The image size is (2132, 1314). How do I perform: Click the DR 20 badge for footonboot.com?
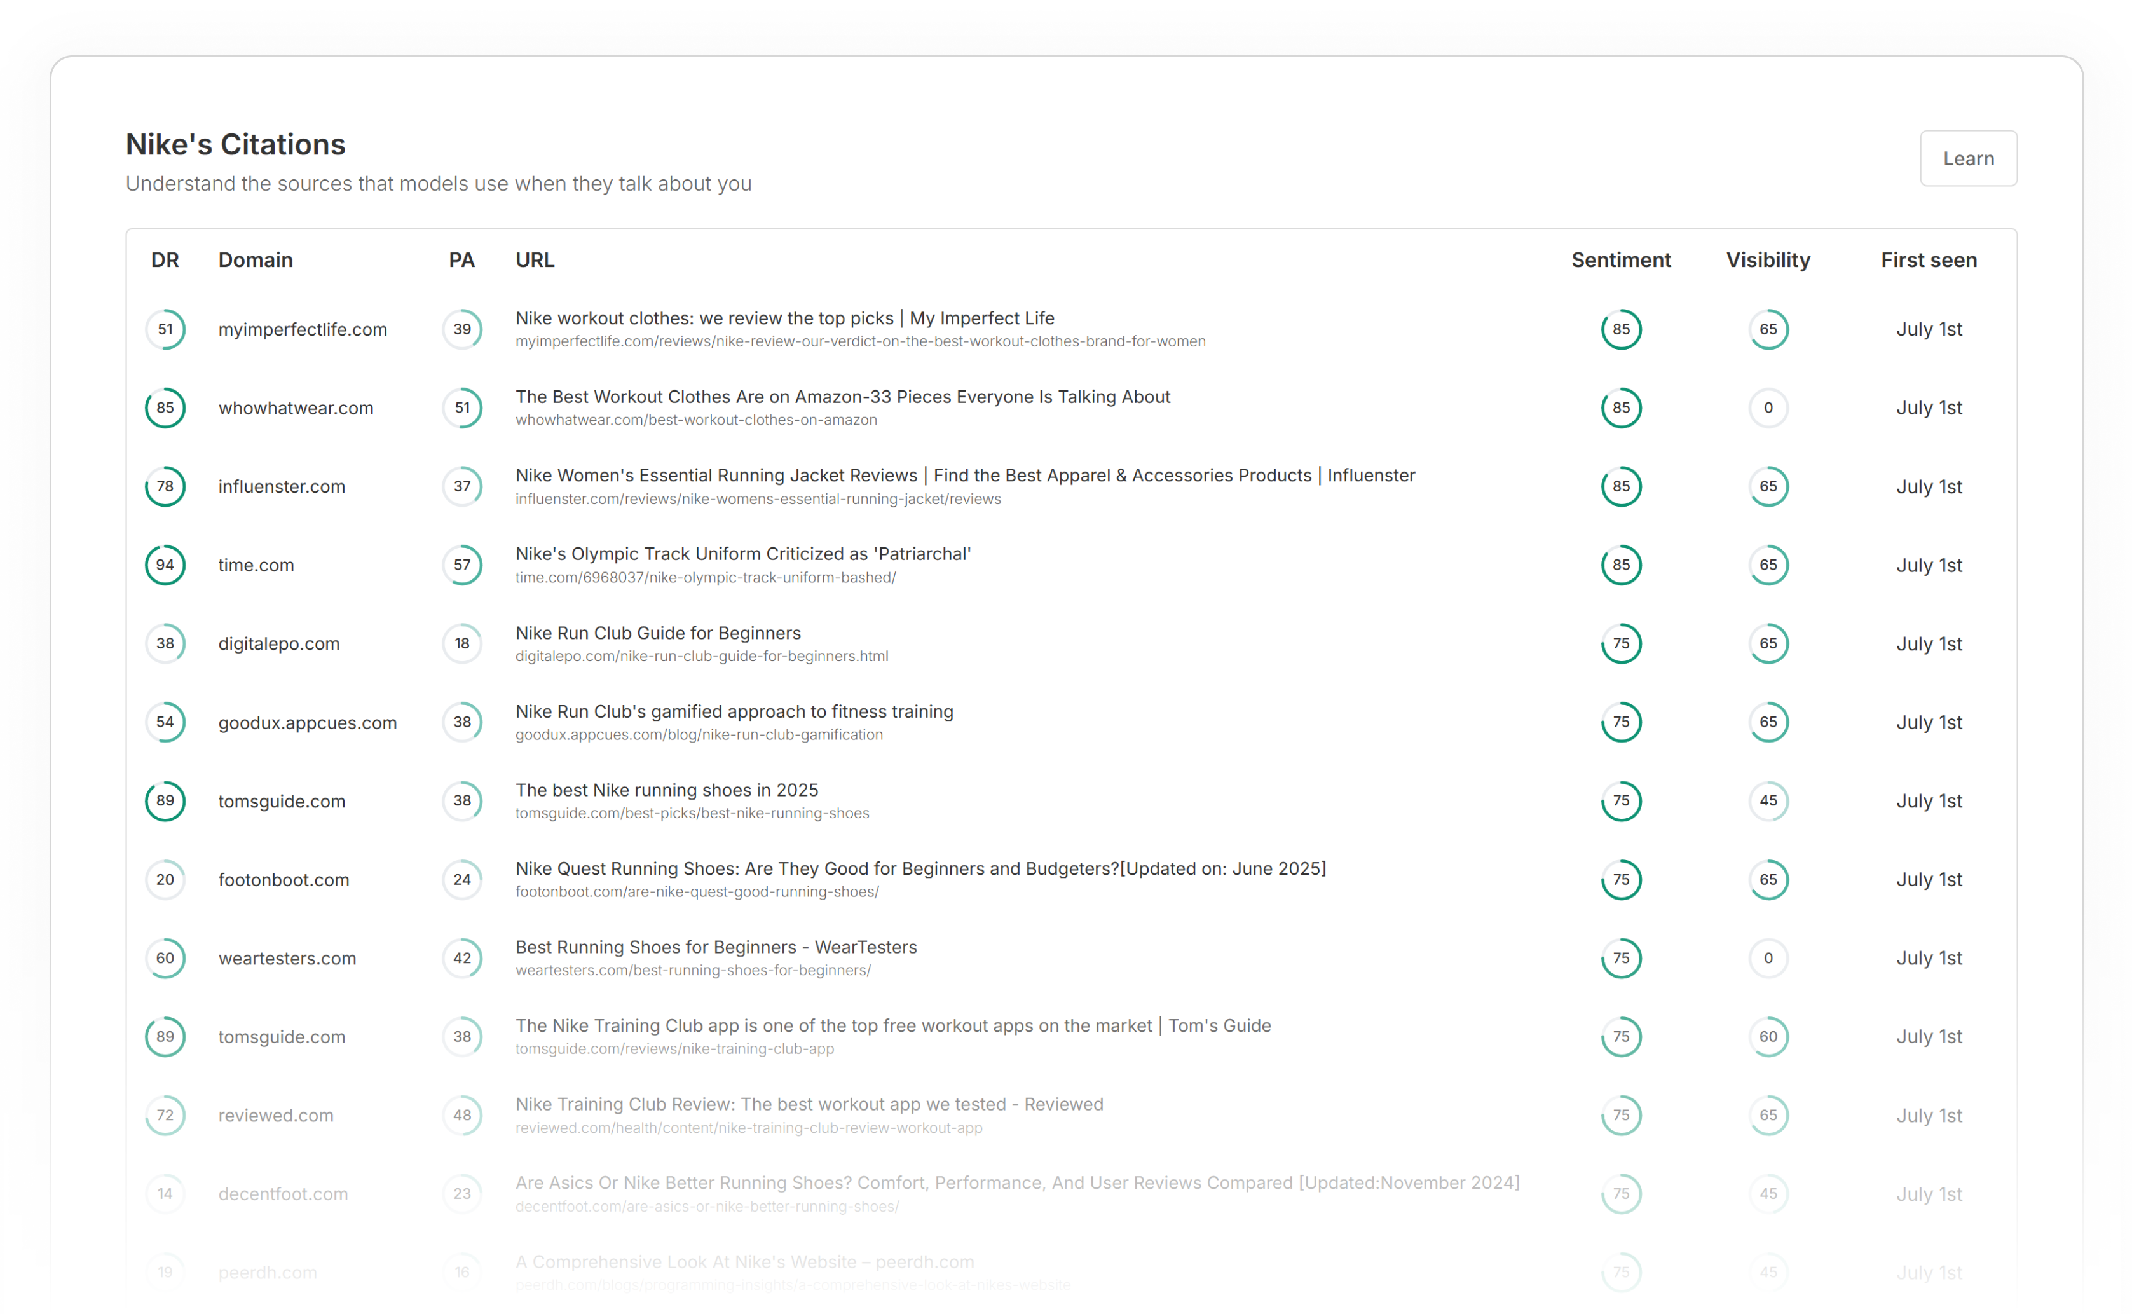tap(165, 879)
